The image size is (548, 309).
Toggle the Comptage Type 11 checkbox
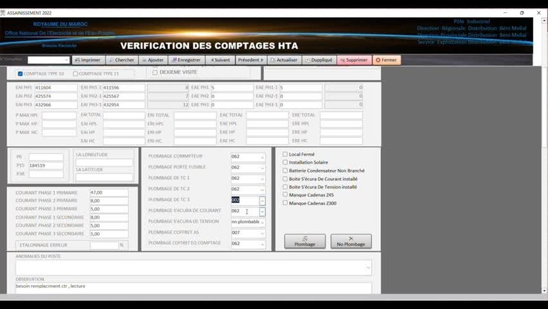(x=75, y=73)
